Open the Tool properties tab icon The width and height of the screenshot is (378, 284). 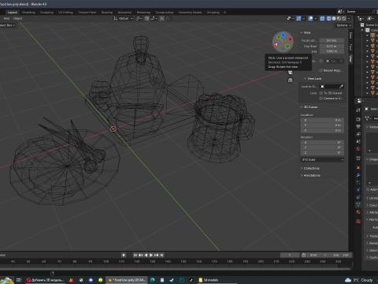tap(358, 110)
